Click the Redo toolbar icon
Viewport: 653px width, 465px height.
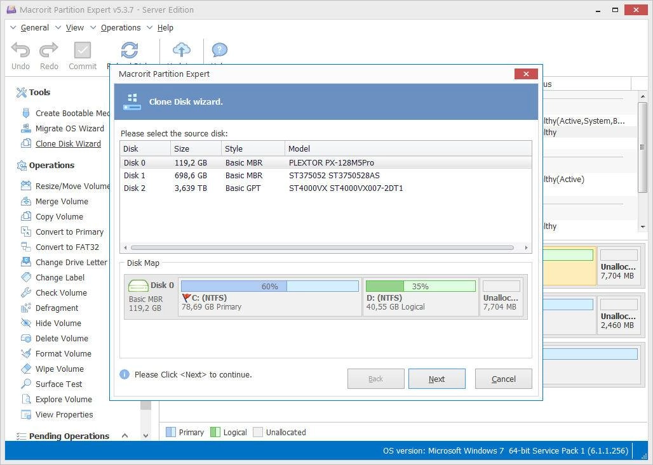pyautogui.click(x=49, y=50)
